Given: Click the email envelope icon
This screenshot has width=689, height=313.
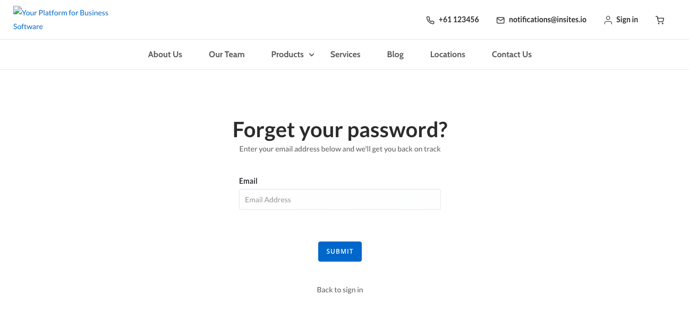Looking at the screenshot, I should [x=500, y=20].
